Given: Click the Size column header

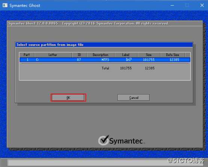Looking at the screenshot, I should click(x=149, y=55).
